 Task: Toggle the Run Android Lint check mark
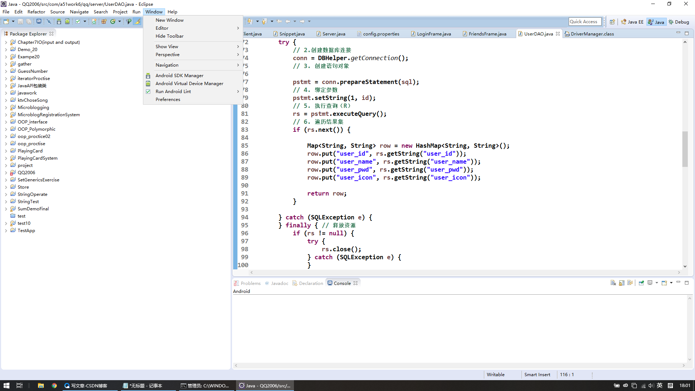point(148,92)
